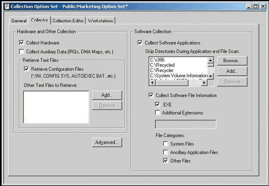This screenshot has width=269, height=186.
Task: Maximize the Collection Option Set window
Action: pos(255,6)
